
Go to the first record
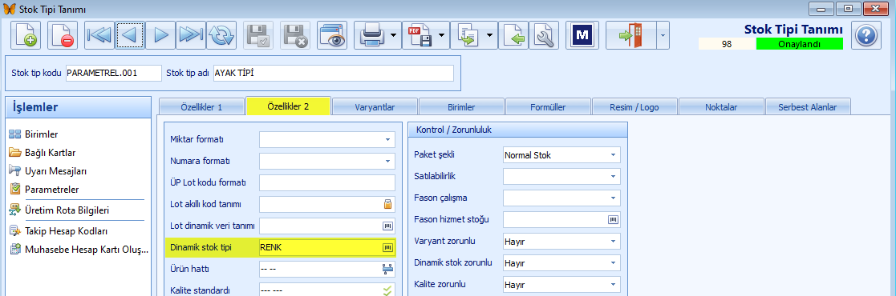(99, 35)
